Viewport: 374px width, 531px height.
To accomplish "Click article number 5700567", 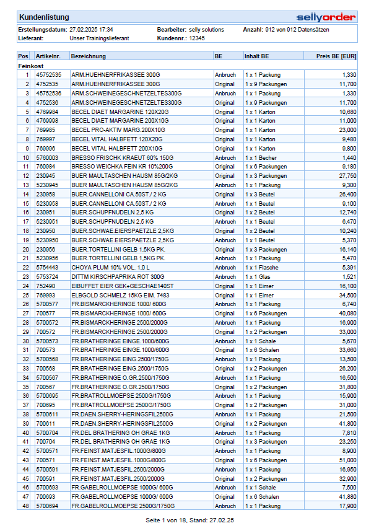I will click(47, 378).
